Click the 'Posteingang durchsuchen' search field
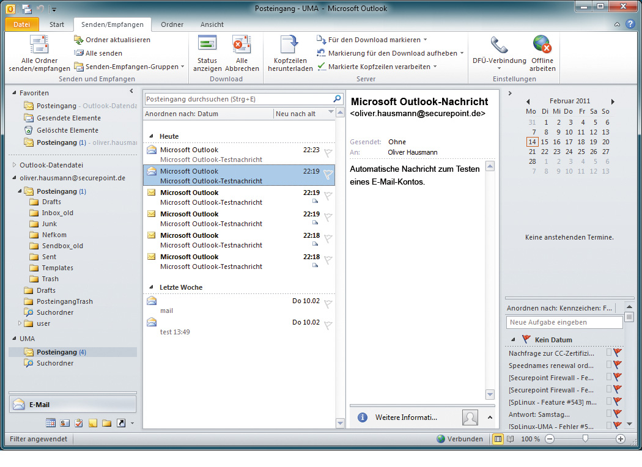The height and width of the screenshot is (467, 642). point(238,99)
